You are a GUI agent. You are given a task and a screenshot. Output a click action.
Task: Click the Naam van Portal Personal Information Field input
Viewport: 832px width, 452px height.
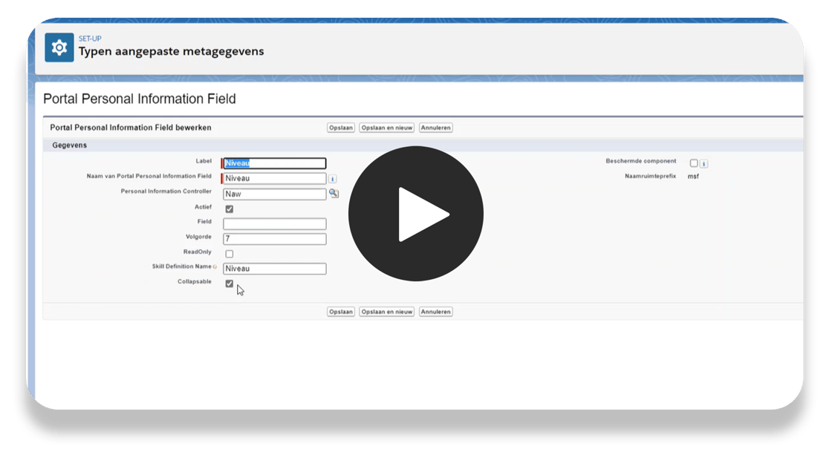pyautogui.click(x=274, y=179)
